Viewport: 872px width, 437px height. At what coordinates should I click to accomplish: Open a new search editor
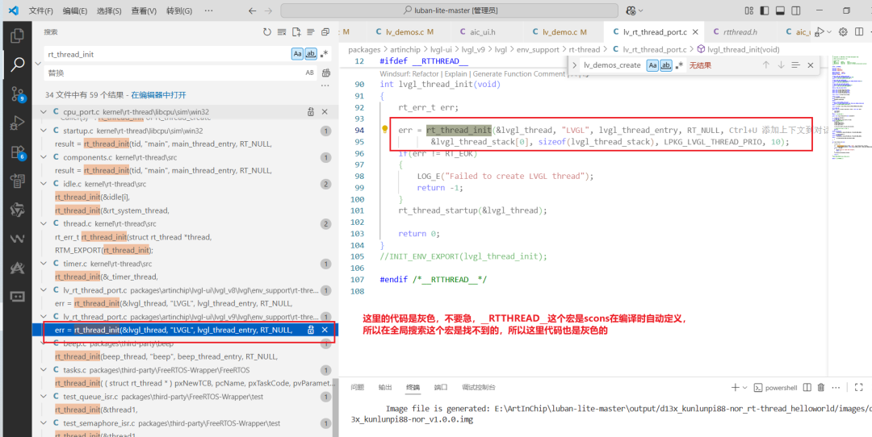click(x=296, y=32)
